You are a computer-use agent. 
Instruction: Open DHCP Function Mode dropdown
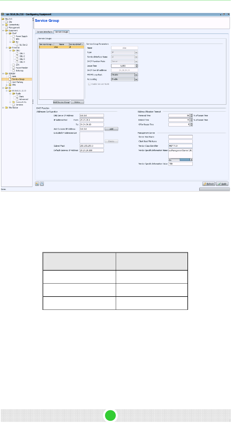click(x=124, y=61)
